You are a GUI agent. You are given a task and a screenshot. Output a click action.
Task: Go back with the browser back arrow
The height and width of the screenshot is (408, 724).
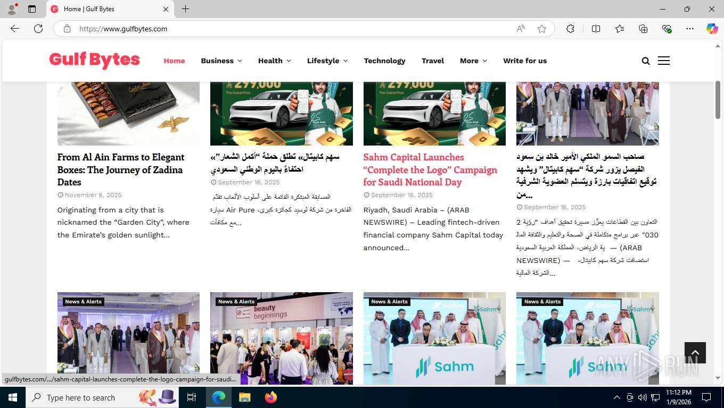tap(15, 29)
